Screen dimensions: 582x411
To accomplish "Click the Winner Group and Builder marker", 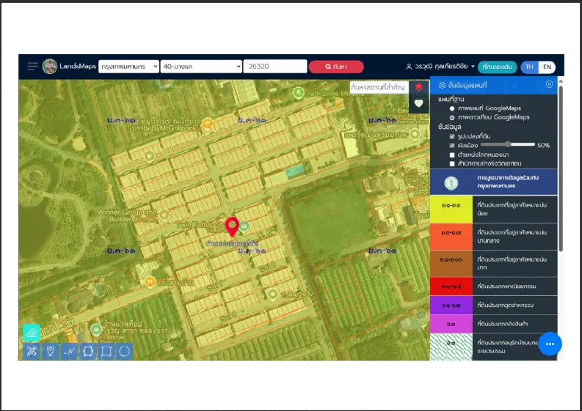I will tap(164, 214).
